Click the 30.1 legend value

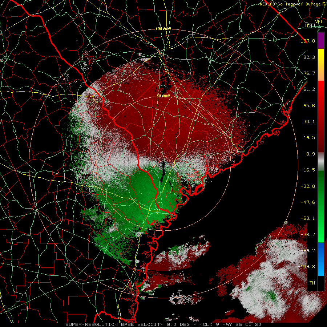pyautogui.click(x=309, y=122)
